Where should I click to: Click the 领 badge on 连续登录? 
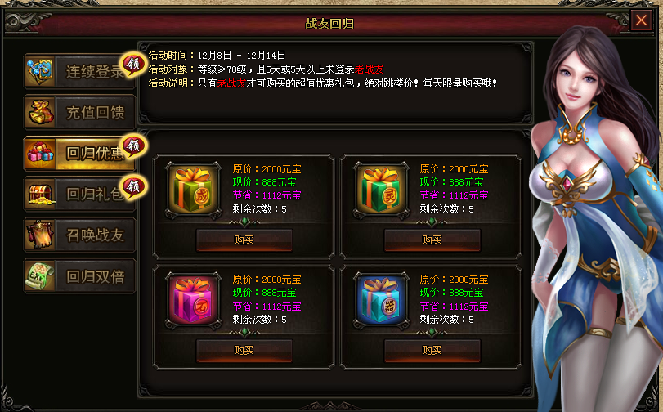[x=134, y=65]
